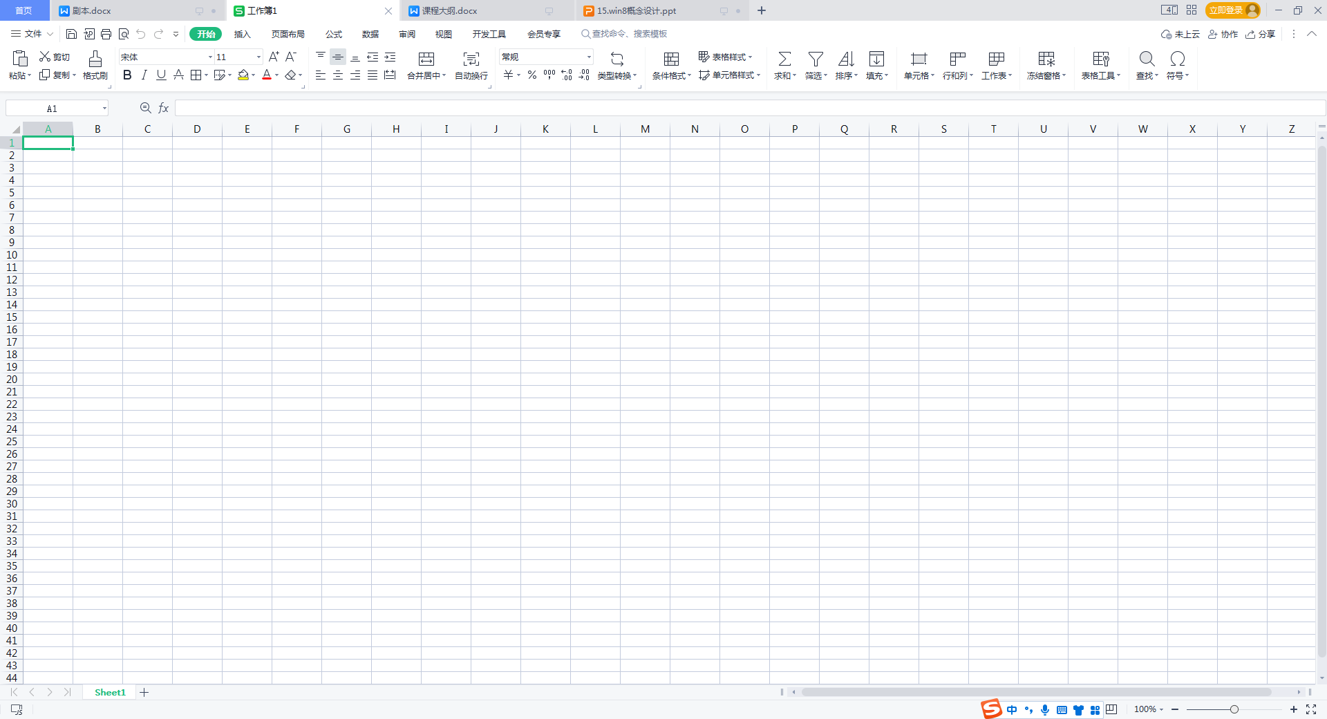Click the eraser clear icon
The image size is (1327, 719).
(290, 75)
